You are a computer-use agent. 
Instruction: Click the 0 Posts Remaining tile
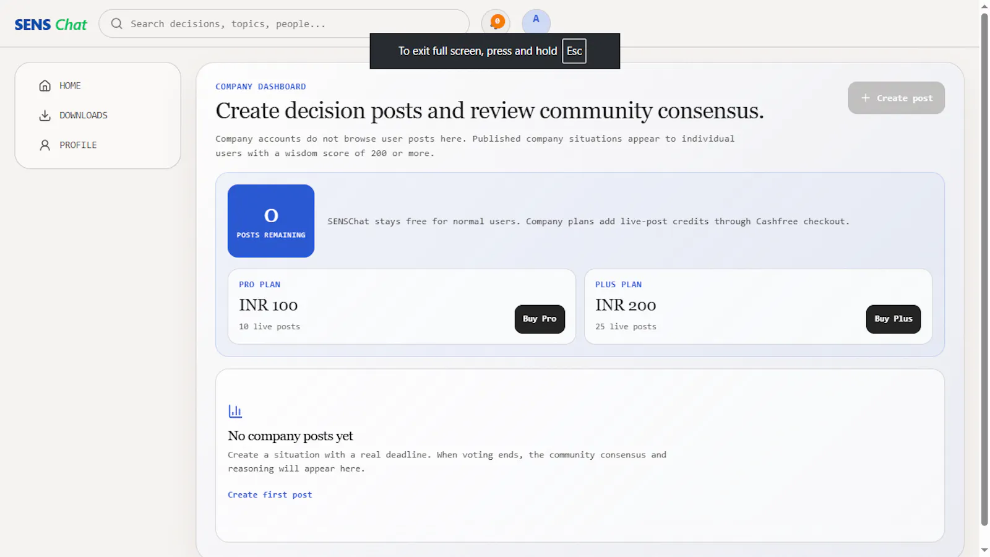(271, 221)
